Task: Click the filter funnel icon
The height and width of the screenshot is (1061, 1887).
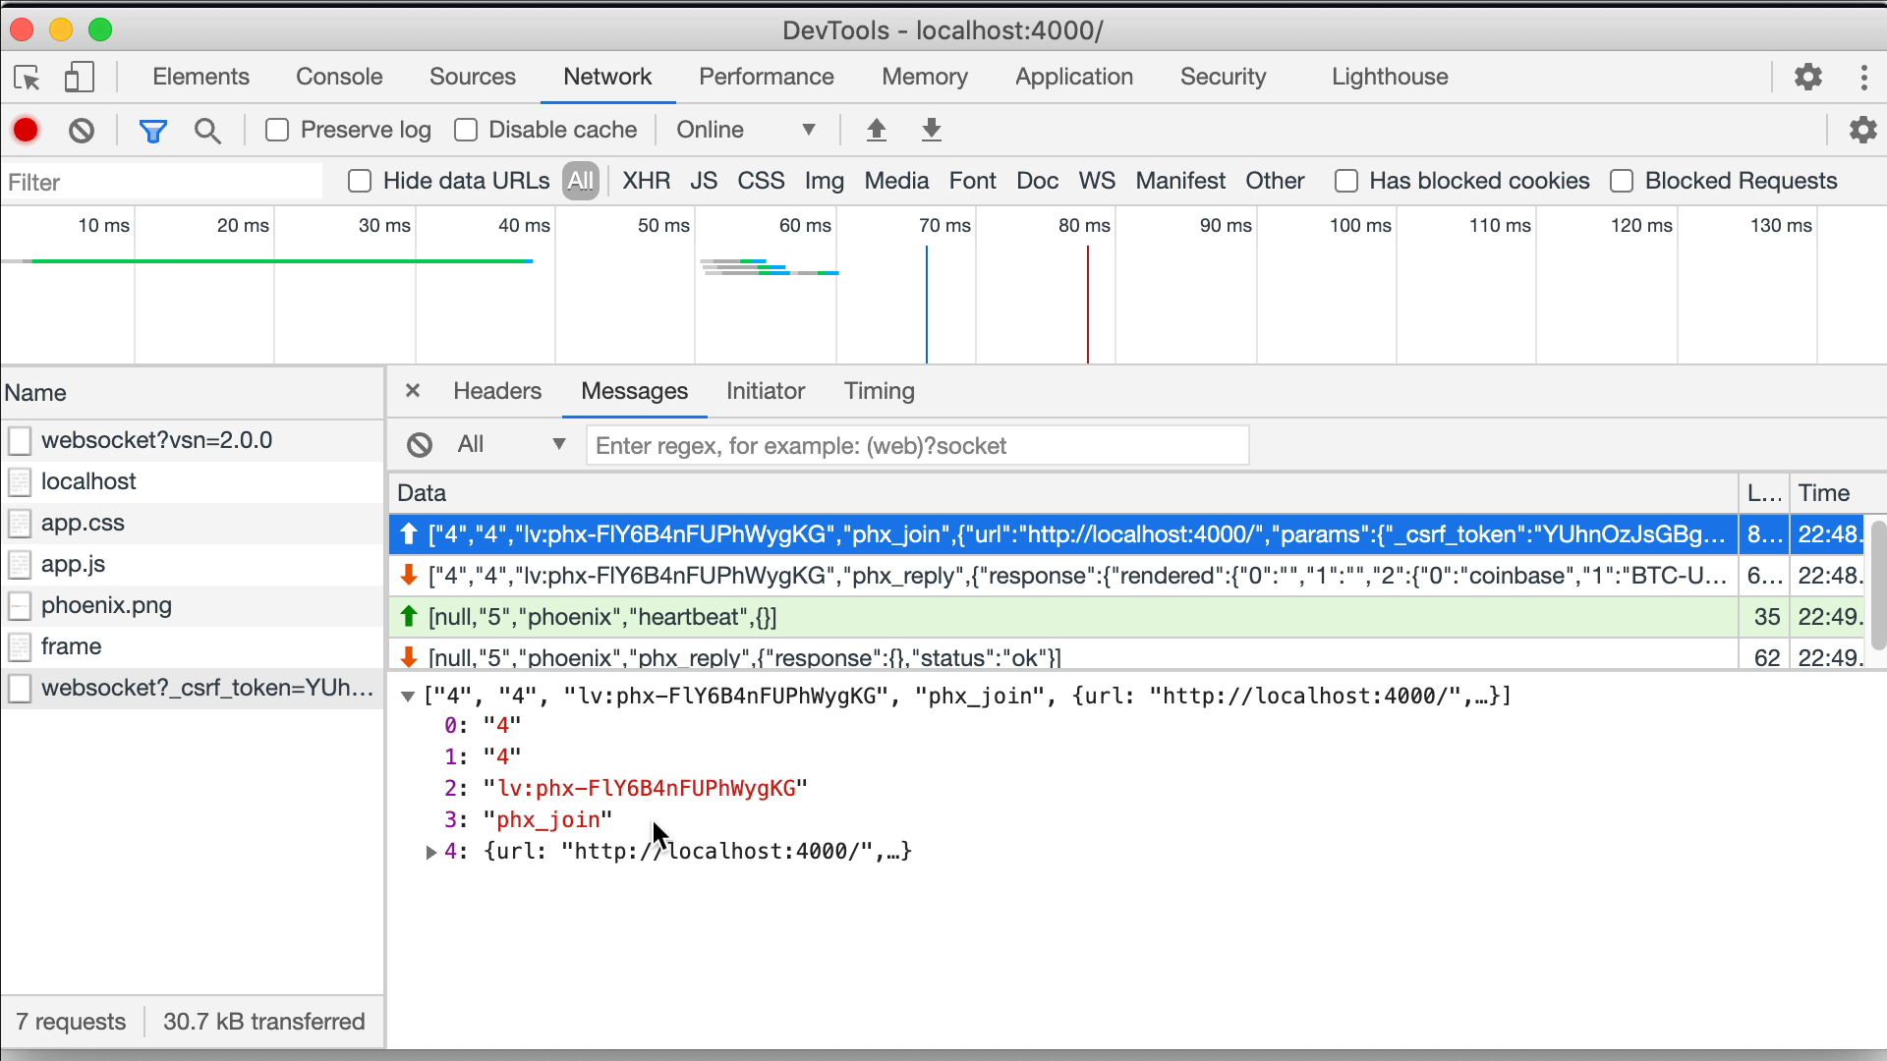Action: click(151, 130)
